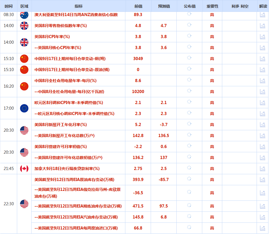Click the 前值 column header

point(139,6)
